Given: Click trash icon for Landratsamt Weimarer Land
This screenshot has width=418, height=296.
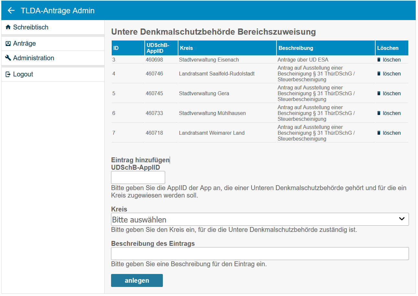Looking at the screenshot, I should pyautogui.click(x=379, y=133).
